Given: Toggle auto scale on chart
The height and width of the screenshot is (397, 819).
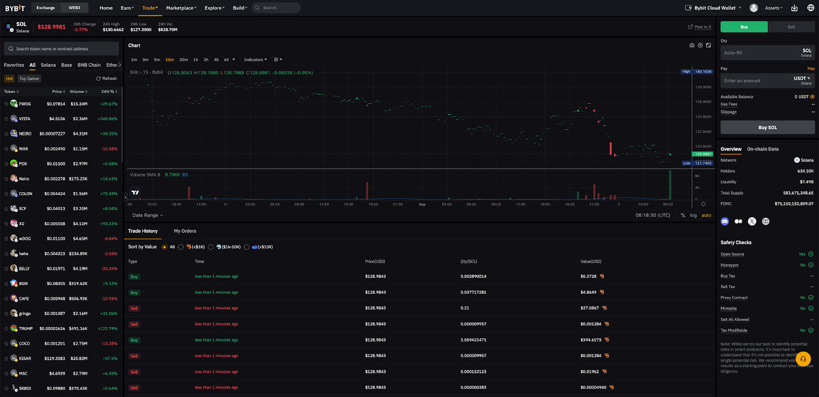Looking at the screenshot, I should tap(706, 216).
